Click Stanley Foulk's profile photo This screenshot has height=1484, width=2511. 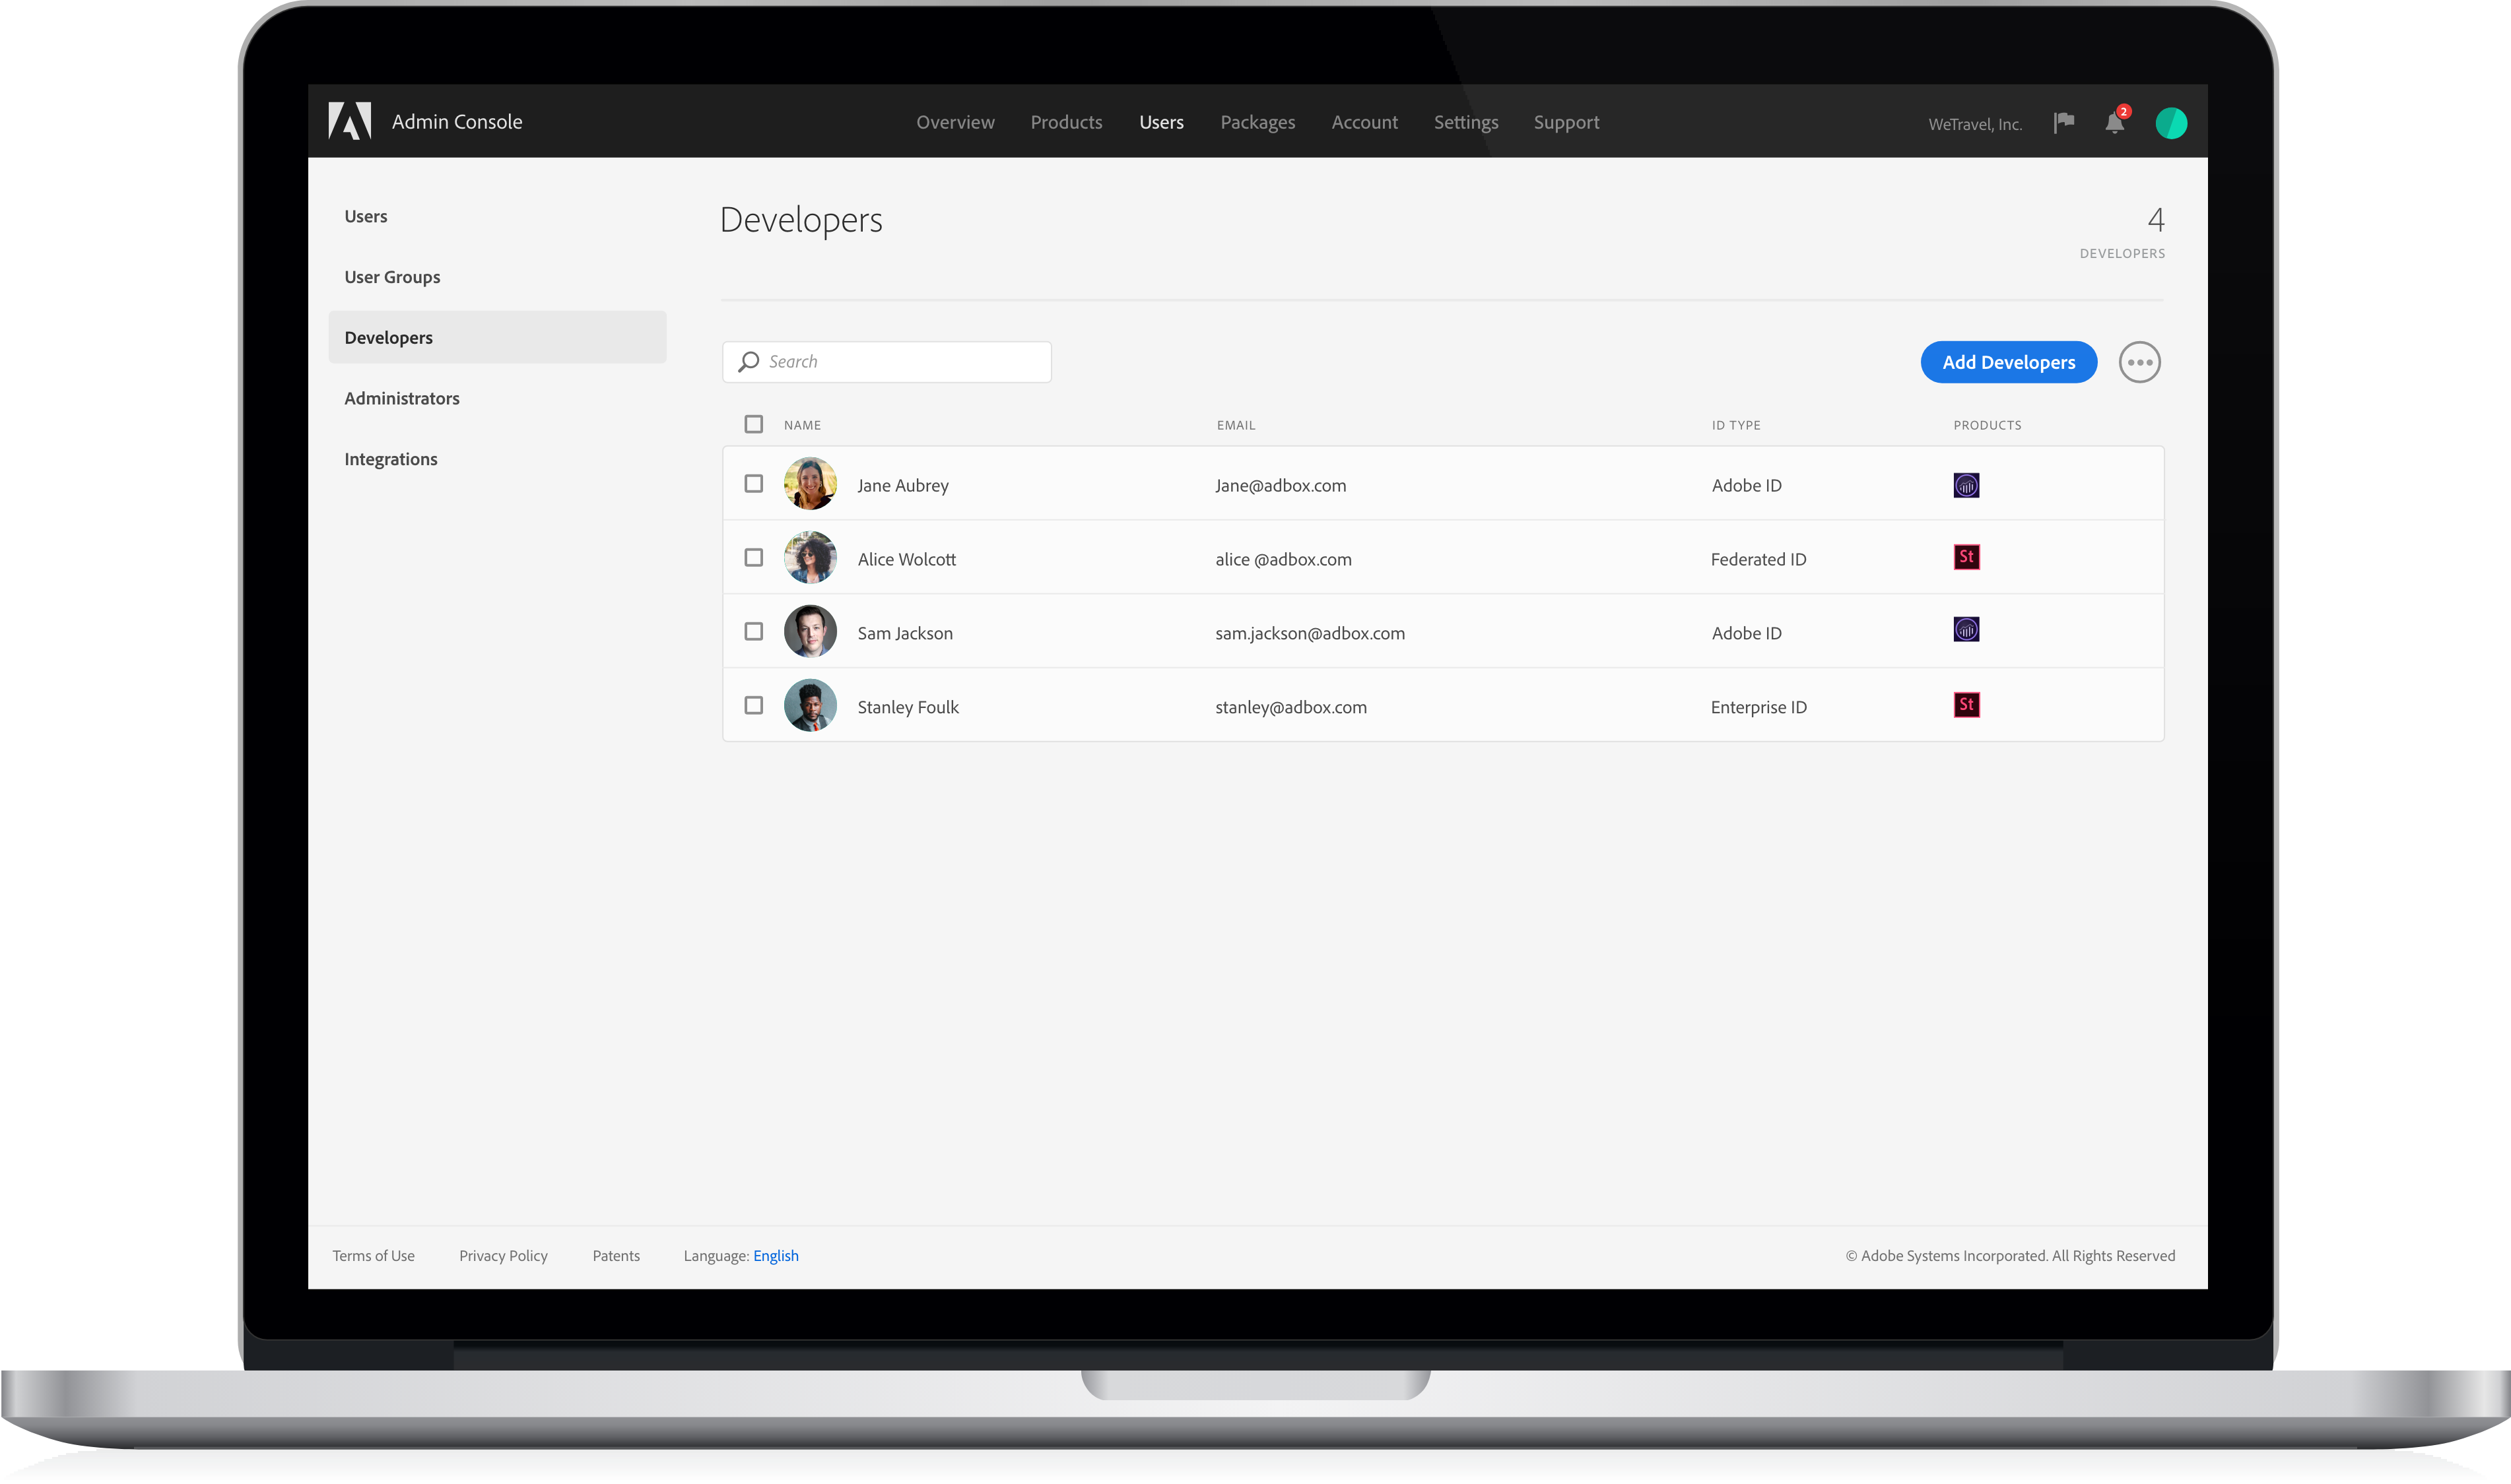pyautogui.click(x=811, y=706)
